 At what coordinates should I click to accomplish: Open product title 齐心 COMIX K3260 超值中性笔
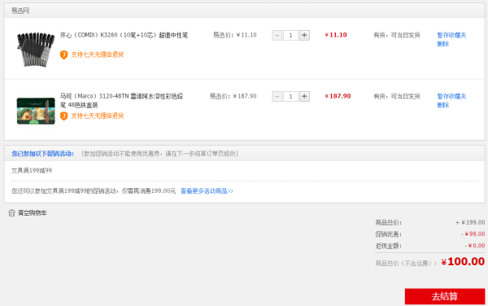click(124, 35)
